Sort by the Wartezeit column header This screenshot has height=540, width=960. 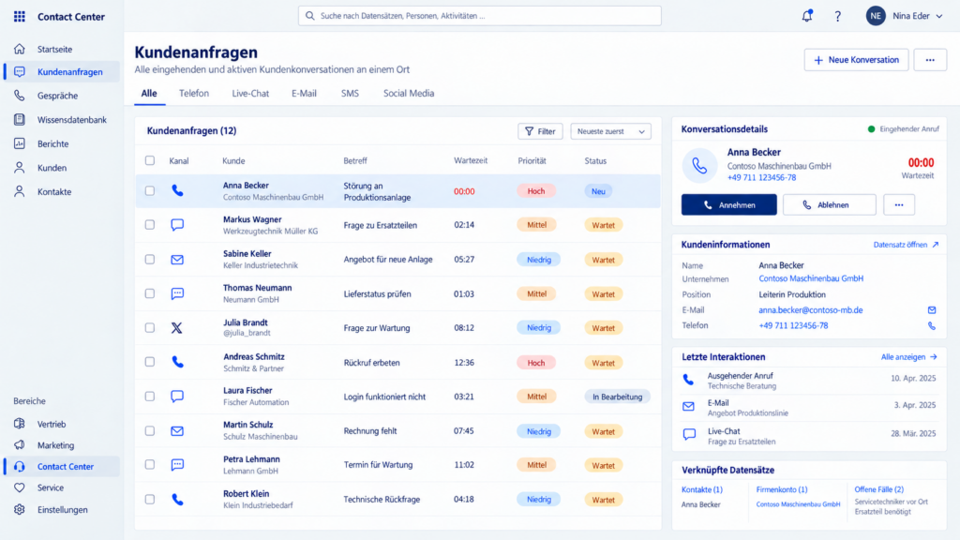pyautogui.click(x=471, y=160)
